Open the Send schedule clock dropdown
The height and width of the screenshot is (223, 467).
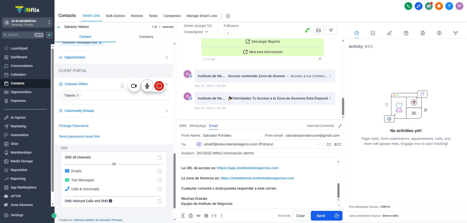pyautogui.click(x=337, y=216)
